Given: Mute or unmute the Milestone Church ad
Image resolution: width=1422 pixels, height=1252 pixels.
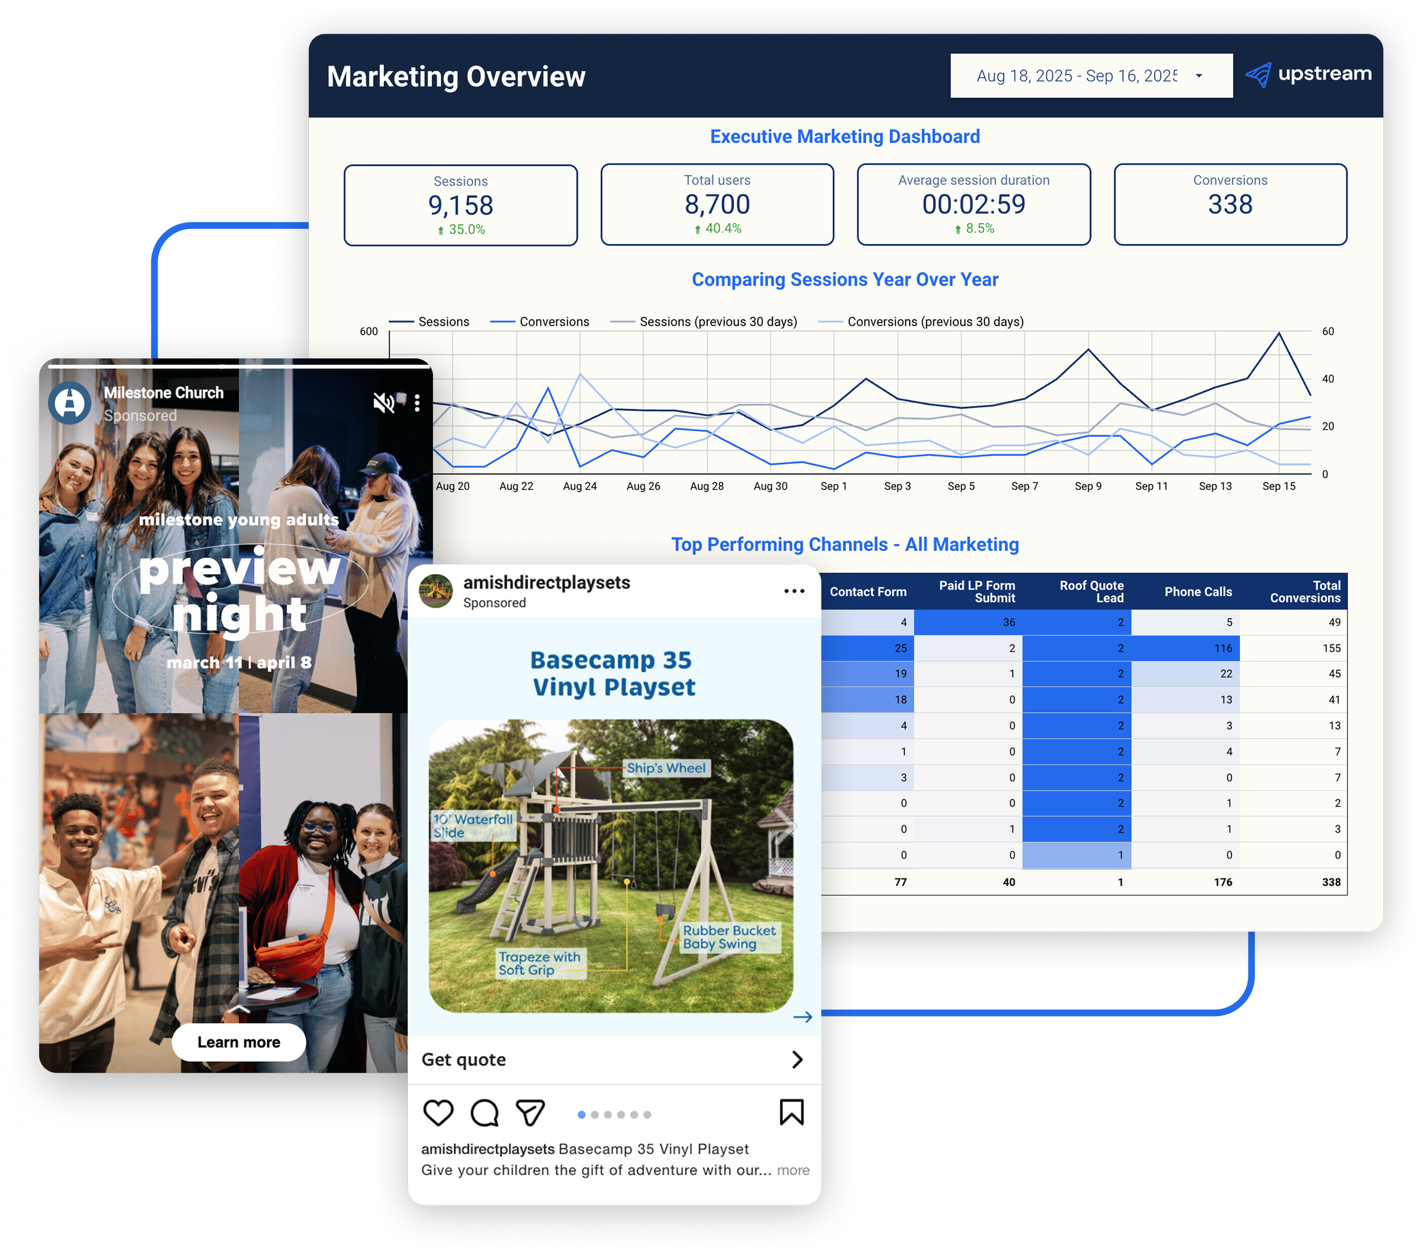Looking at the screenshot, I should (x=383, y=402).
